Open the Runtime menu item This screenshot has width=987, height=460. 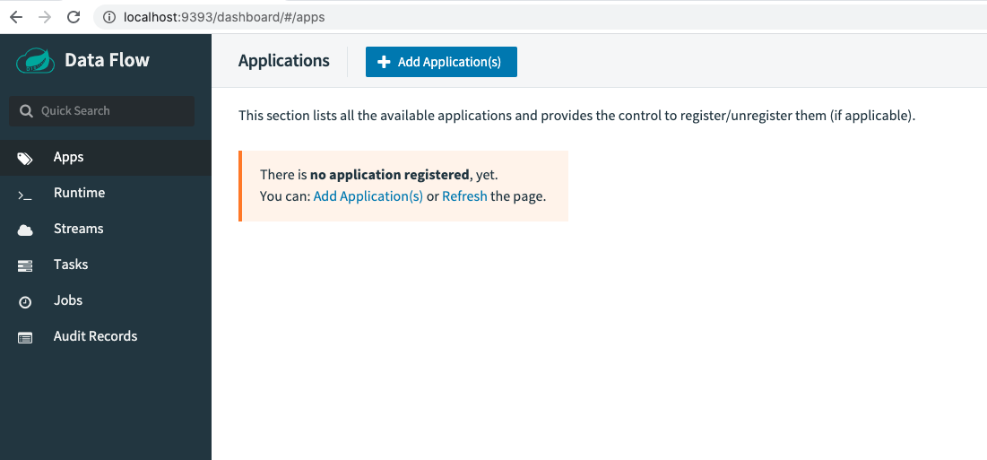pos(79,193)
